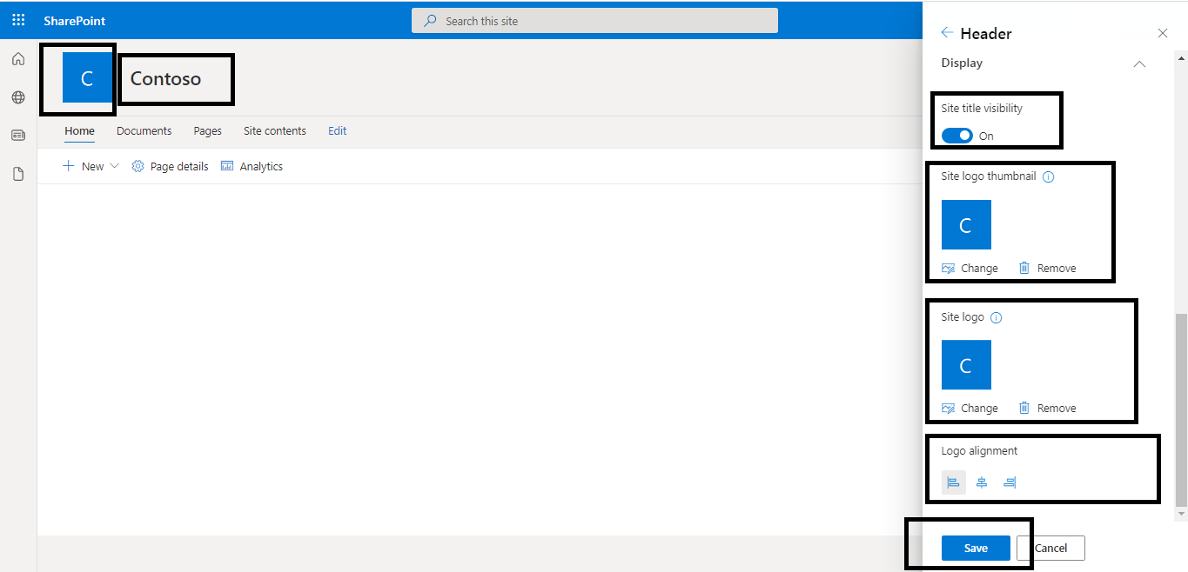Click Remove under Site logo thumbnail
The width and height of the screenshot is (1188, 572).
(x=1047, y=268)
